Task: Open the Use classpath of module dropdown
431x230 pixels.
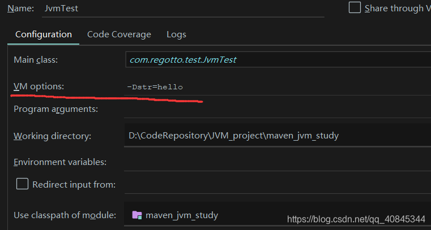Action: pyautogui.click(x=278, y=215)
